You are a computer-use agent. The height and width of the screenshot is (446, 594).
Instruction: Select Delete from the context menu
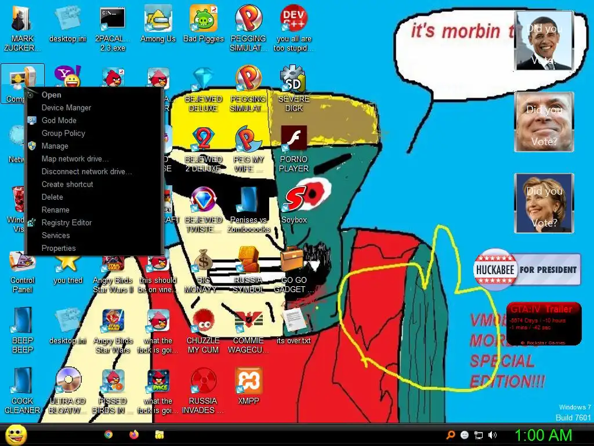pyautogui.click(x=94, y=197)
